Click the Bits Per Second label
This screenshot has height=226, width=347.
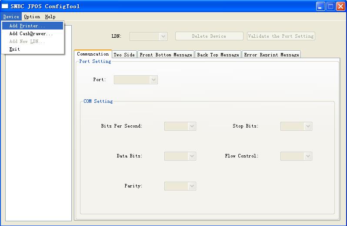click(x=122, y=126)
